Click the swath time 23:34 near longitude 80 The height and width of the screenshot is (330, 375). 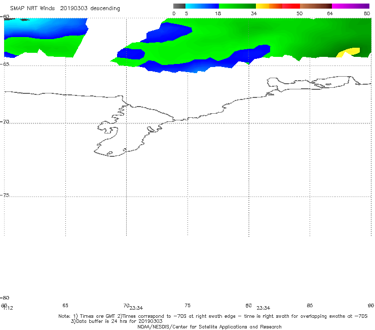(x=264, y=308)
